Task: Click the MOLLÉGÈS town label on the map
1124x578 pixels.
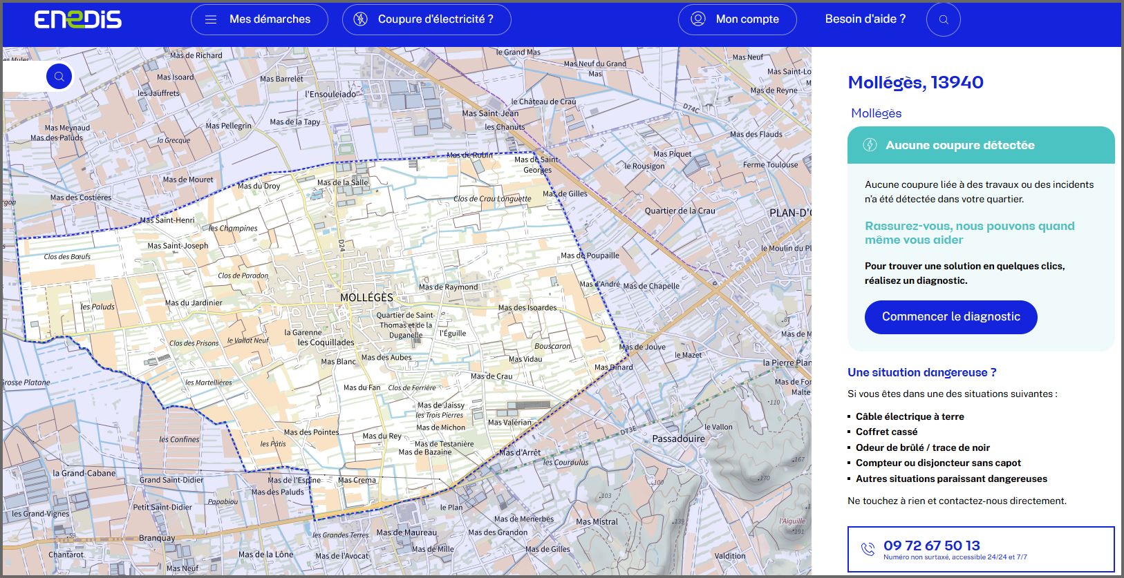Action: 366,298
